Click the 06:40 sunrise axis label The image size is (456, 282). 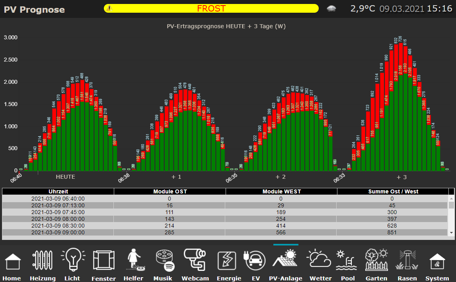[x=16, y=178]
